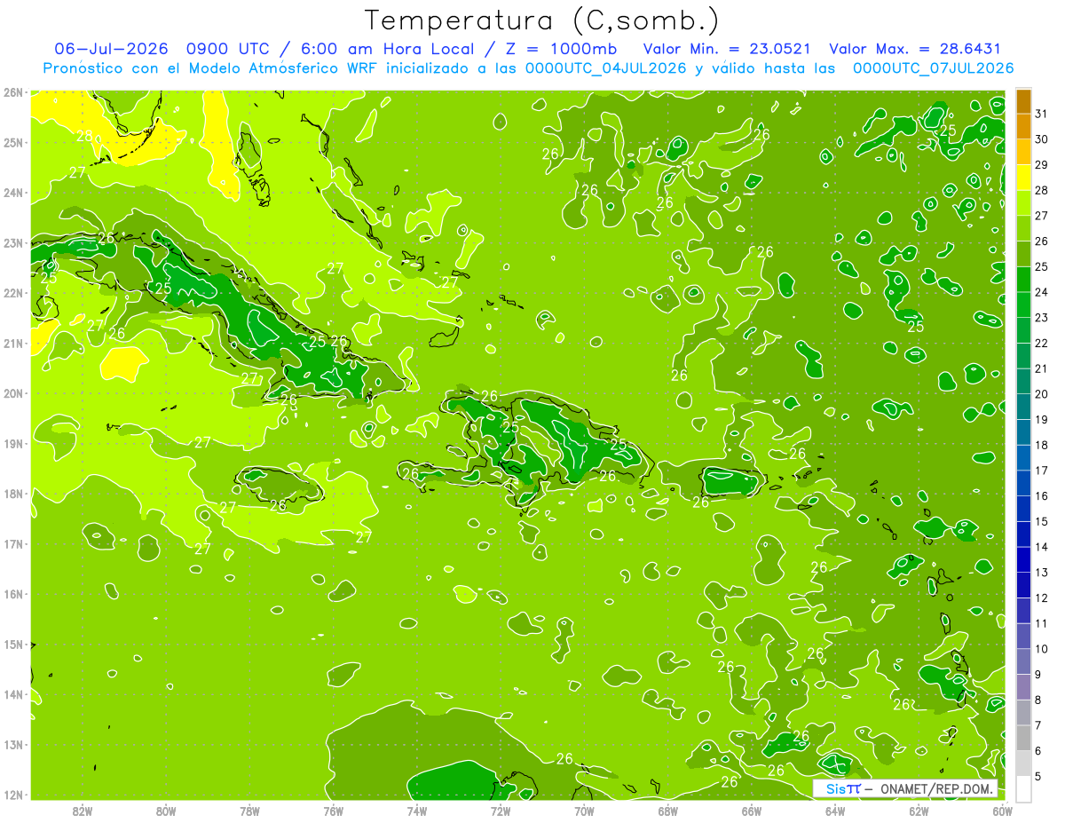Click the 17N latitude axis label
Viewport: 1065px width, 823px height.
click(12, 543)
